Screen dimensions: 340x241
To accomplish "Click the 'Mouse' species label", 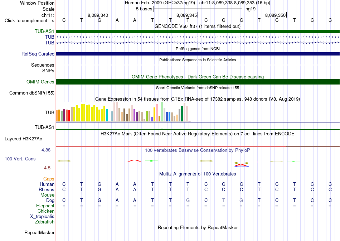I will point(47,195).
